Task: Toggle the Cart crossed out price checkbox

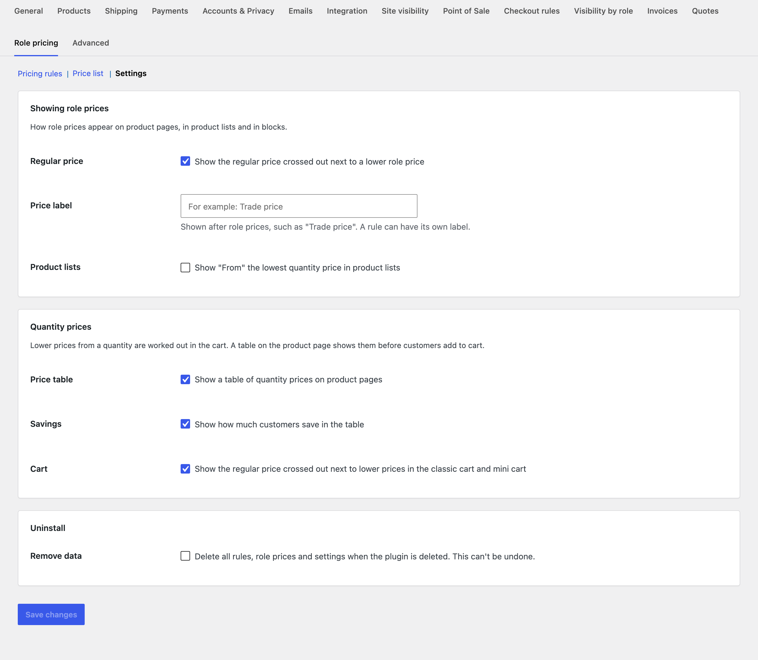Action: coord(185,469)
